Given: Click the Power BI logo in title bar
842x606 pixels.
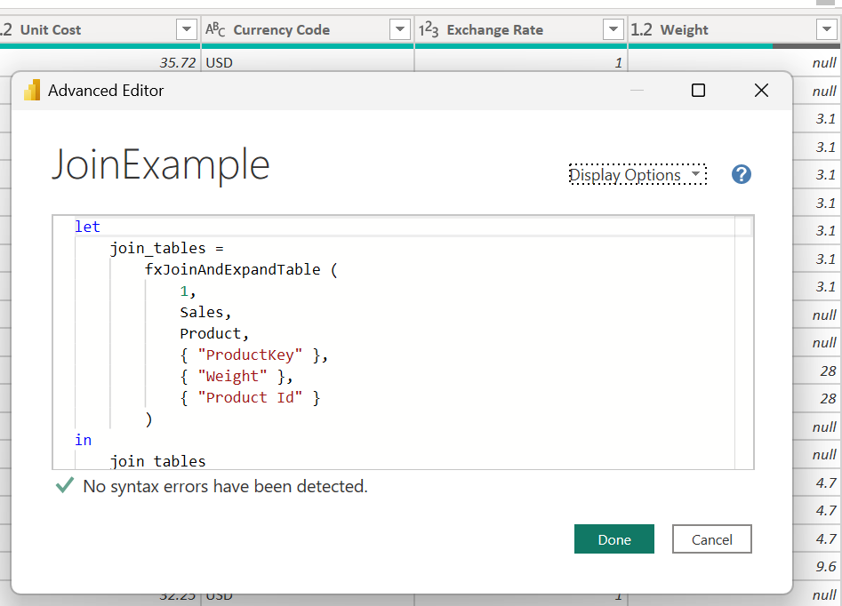Looking at the screenshot, I should [x=33, y=91].
